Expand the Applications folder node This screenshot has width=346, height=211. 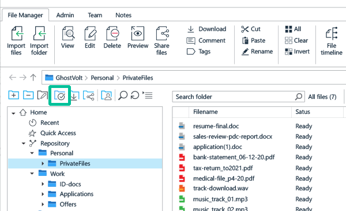point(43,194)
